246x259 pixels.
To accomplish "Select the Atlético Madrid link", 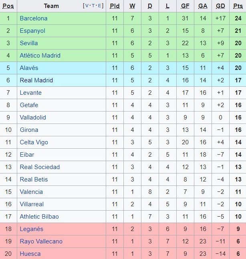I will click(x=40, y=56).
